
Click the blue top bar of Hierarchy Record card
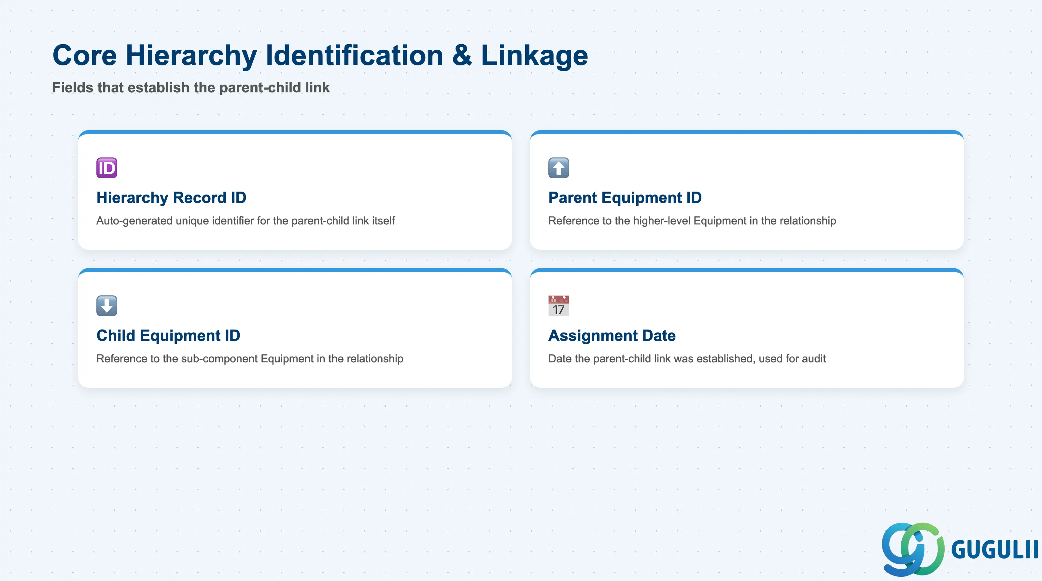pos(295,132)
